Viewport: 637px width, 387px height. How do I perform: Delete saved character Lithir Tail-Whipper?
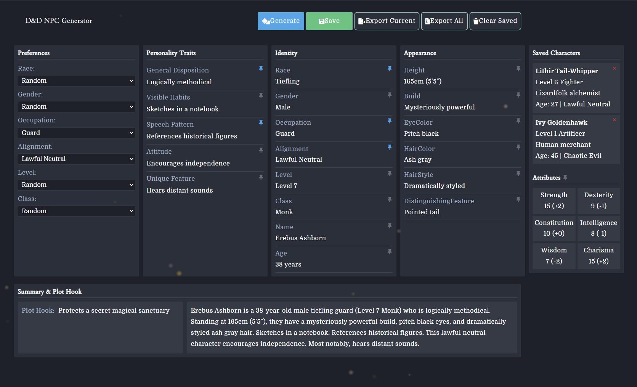(615, 68)
